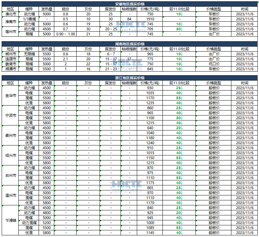The width and height of the screenshot is (259, 237).
Task: Select the 湖南地区煤炭价格 title bar
Action: (x=129, y=44)
